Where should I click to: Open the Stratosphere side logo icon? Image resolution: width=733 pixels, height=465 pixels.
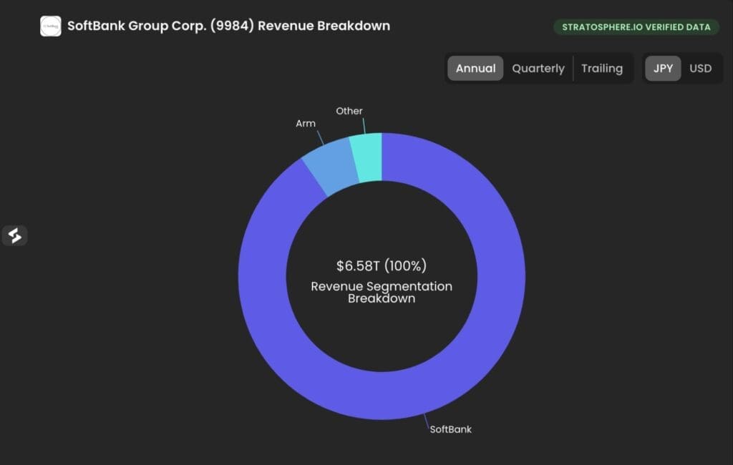pos(15,235)
